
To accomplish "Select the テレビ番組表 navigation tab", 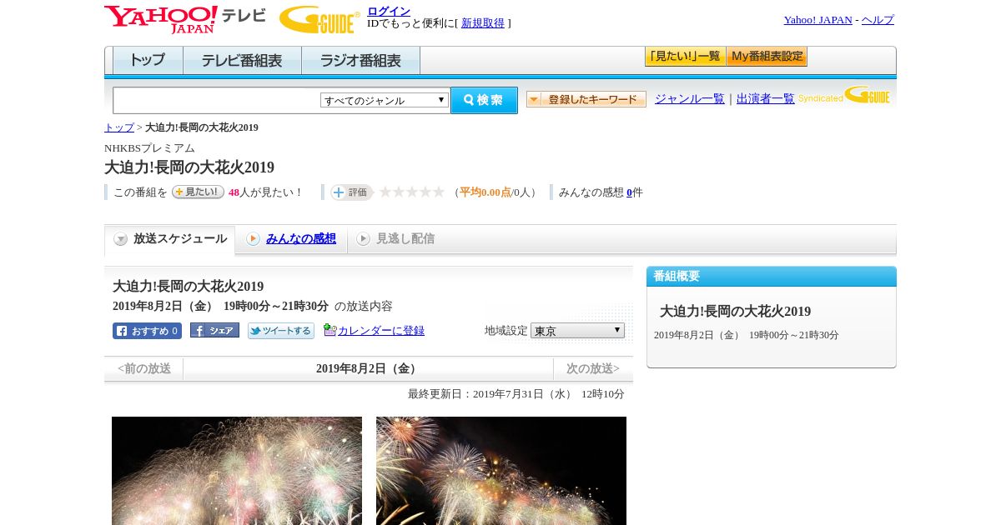I will [x=242, y=60].
